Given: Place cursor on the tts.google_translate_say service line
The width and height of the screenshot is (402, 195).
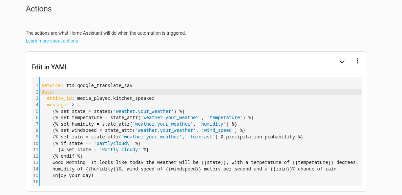Looking at the screenshot, I should click(87, 85).
